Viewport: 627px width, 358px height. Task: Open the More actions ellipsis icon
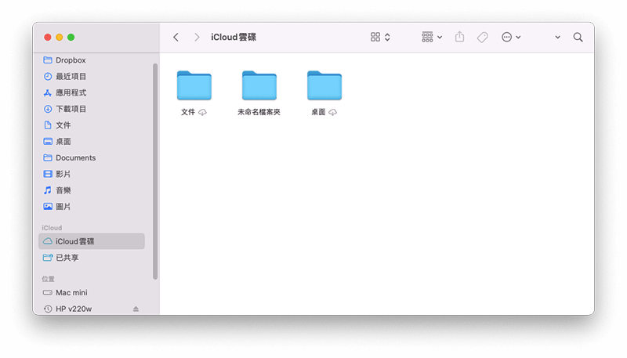[506, 37]
